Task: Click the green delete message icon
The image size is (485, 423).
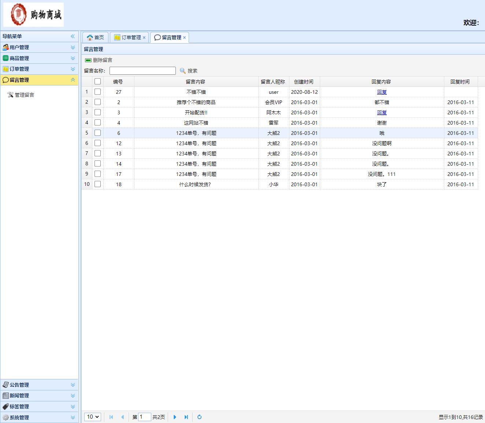Action: (88, 60)
